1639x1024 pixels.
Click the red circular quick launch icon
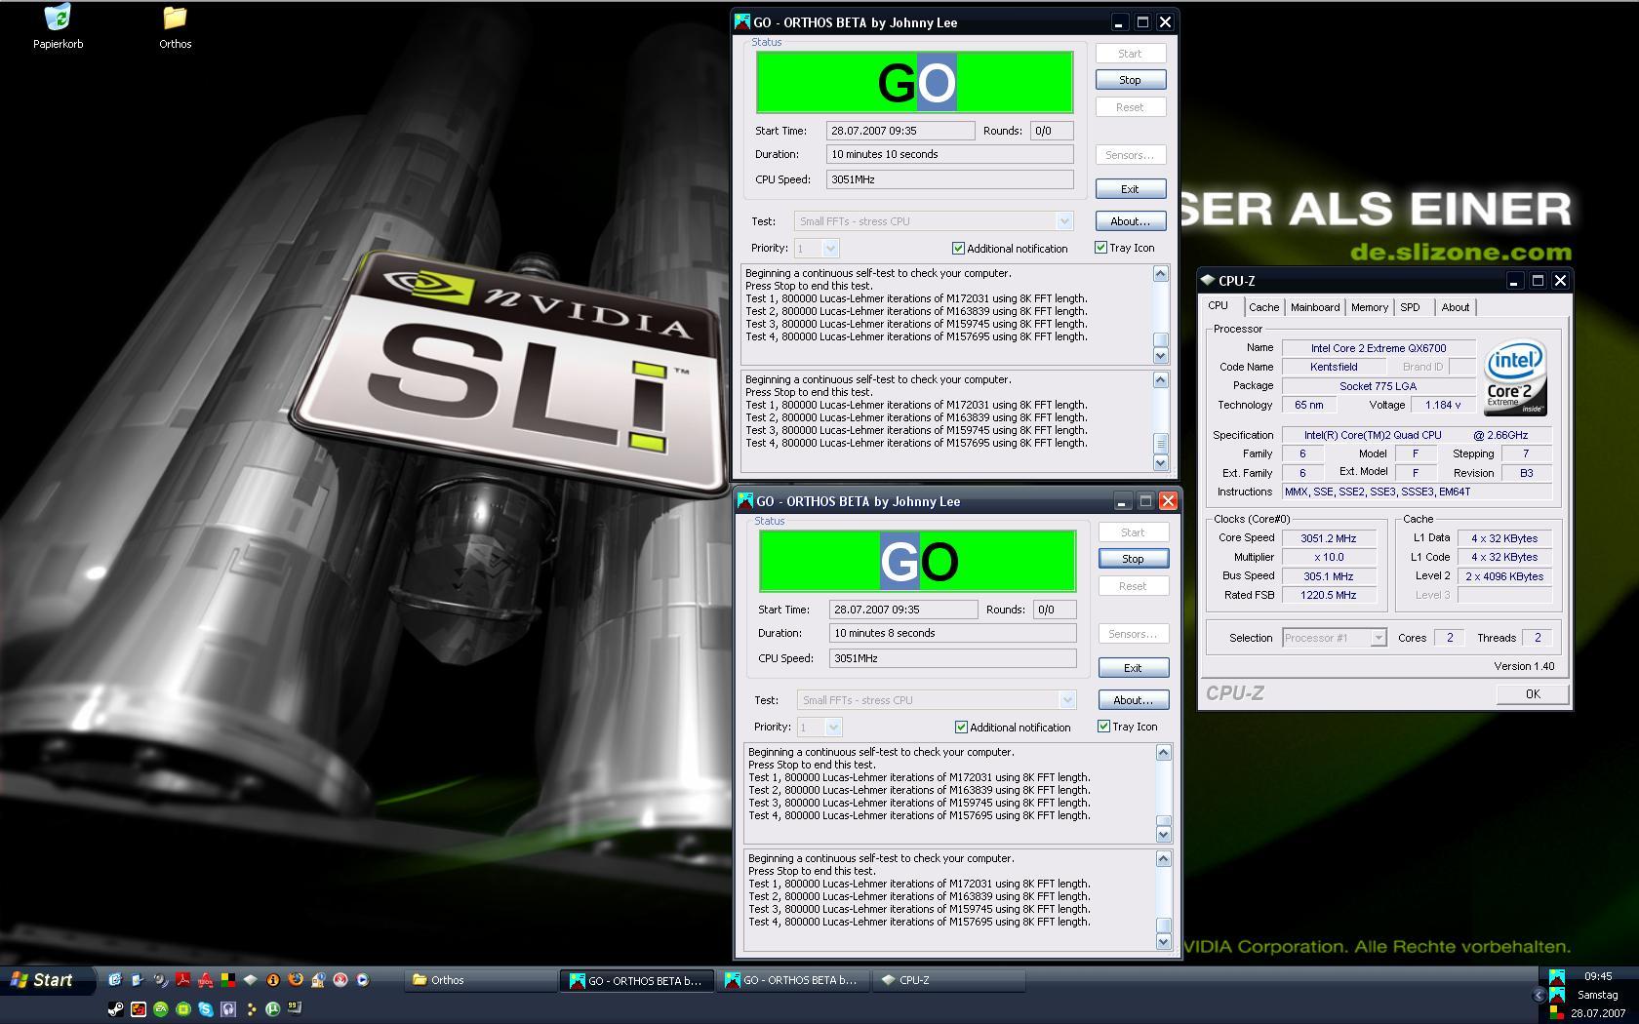pyautogui.click(x=340, y=979)
